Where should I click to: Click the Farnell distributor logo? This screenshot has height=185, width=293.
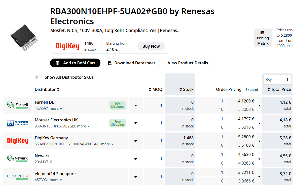point(18,105)
